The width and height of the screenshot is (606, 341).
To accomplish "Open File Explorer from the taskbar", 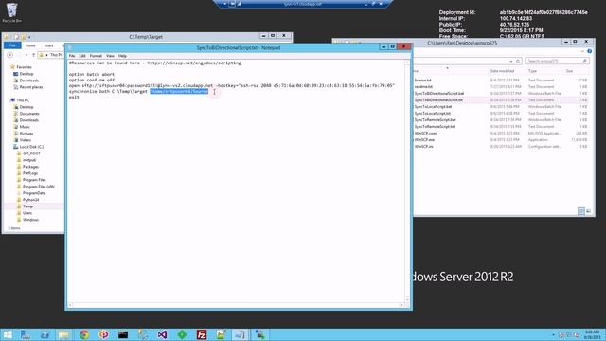I will (64, 334).
